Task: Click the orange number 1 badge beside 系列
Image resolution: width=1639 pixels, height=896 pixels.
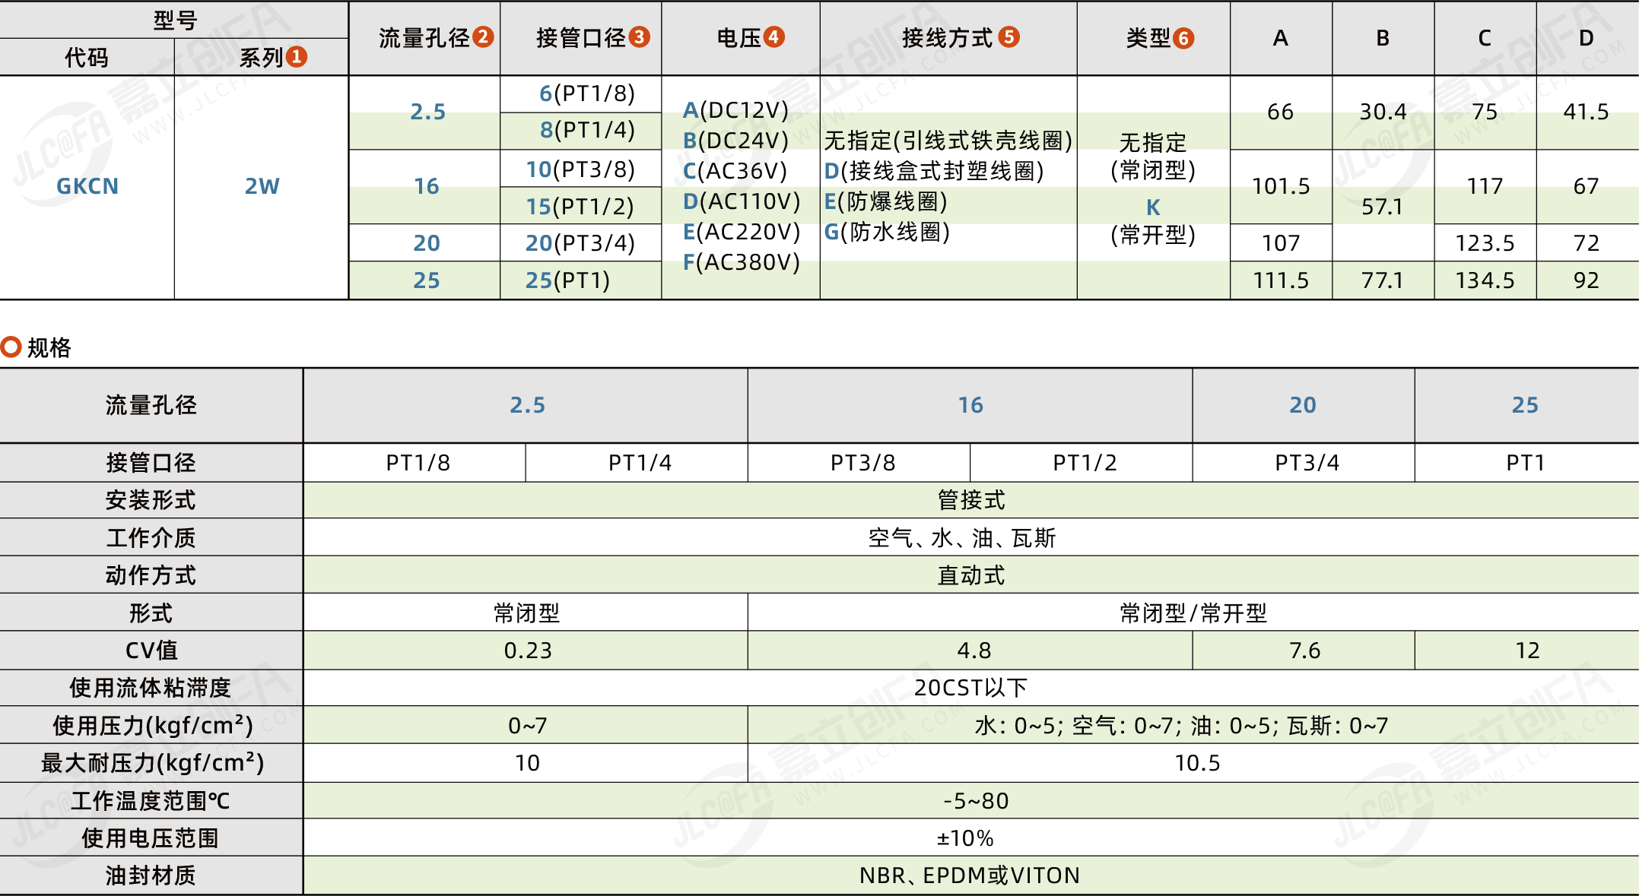Action: [296, 57]
